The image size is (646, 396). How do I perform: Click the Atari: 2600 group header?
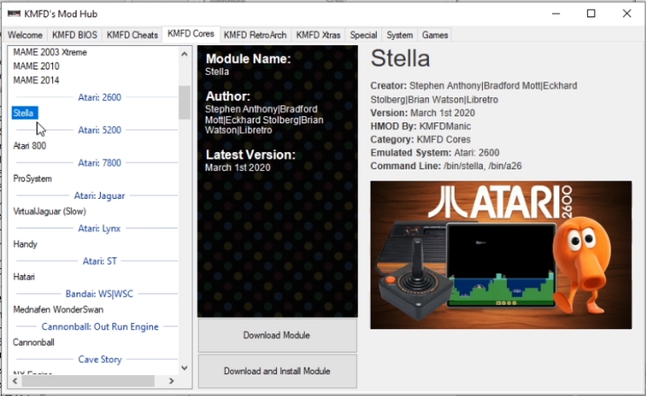point(100,97)
